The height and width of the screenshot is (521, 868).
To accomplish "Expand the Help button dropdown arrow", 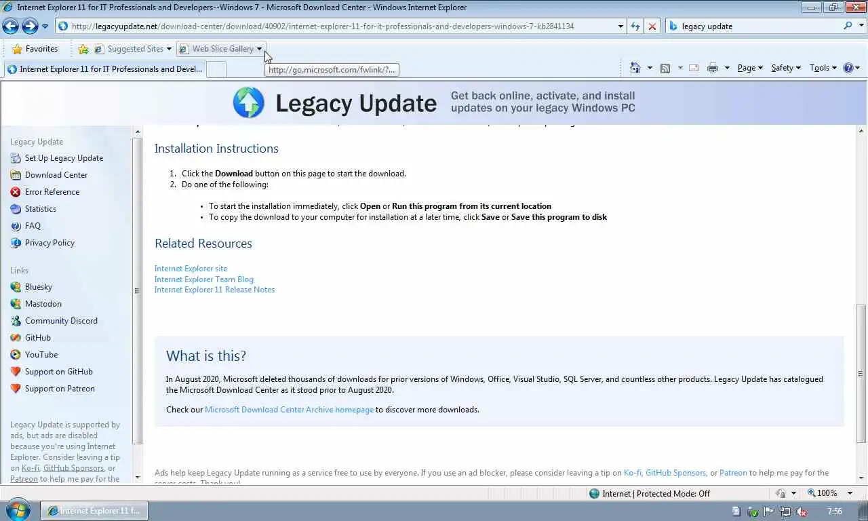I will pos(858,68).
